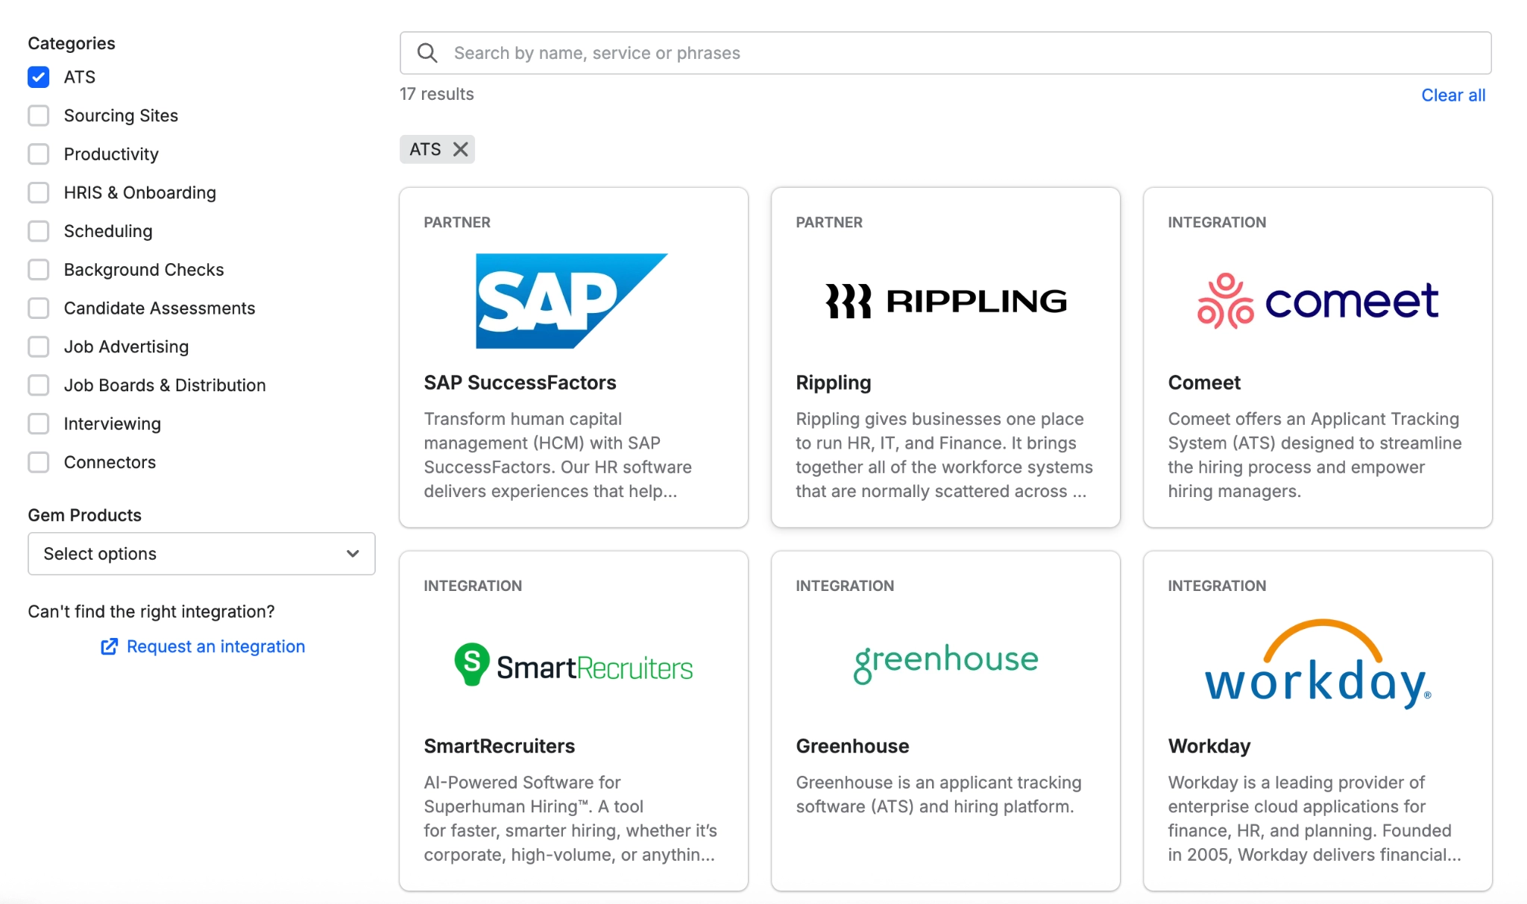Click the SAP logo
The width and height of the screenshot is (1527, 904).
click(572, 301)
